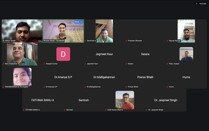Click the Jagmeet Kaur participant name tile
The width and height of the screenshot is (209, 131).
pos(104,54)
